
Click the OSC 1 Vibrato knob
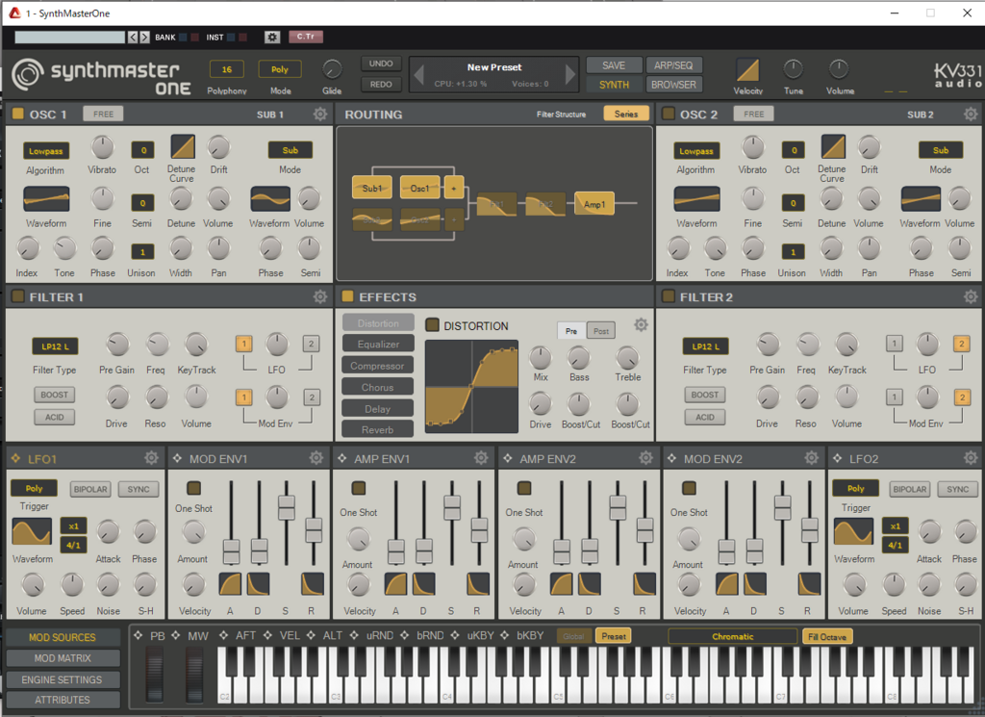point(102,148)
